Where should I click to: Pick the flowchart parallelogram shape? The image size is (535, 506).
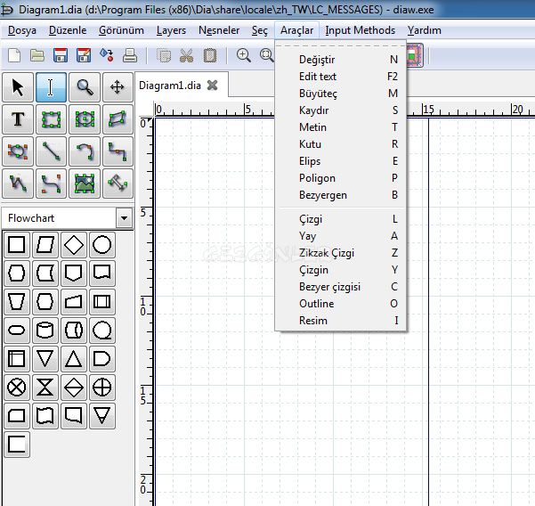(45, 245)
